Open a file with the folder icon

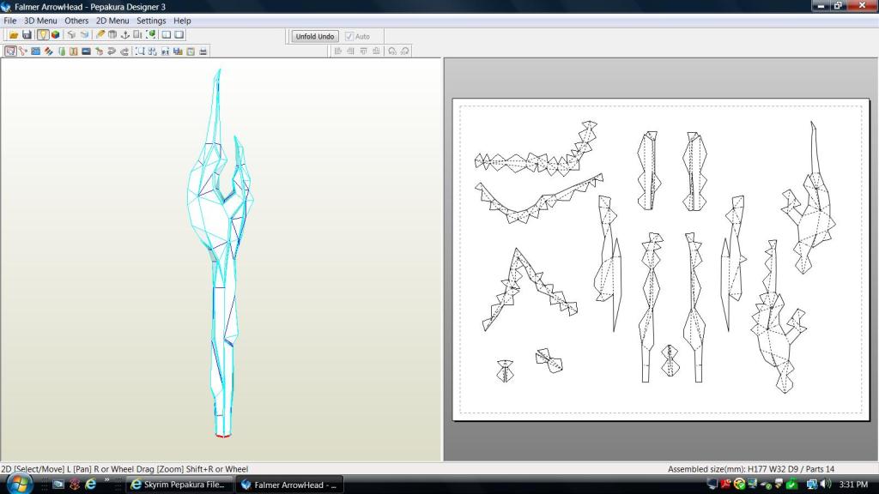pos(14,34)
